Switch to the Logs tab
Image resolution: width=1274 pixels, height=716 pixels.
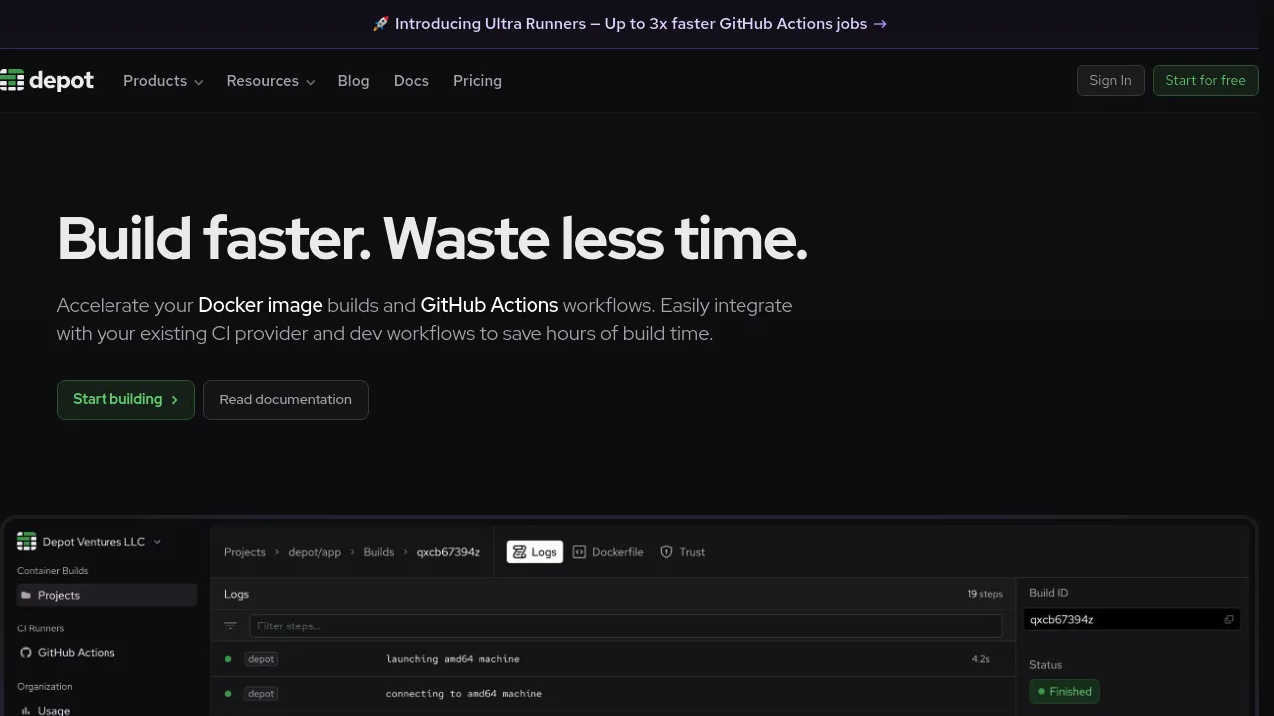(x=534, y=552)
